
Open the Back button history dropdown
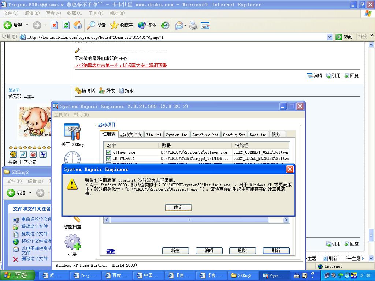tap(27, 25)
